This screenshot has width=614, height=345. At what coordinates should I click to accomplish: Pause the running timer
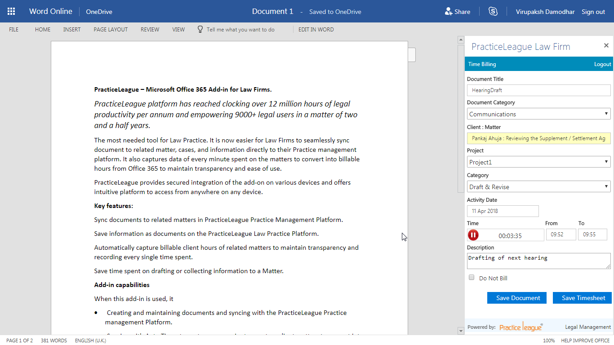[x=473, y=235]
